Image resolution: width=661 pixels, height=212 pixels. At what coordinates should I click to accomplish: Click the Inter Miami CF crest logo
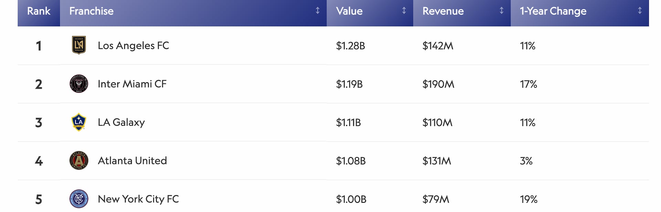(79, 84)
